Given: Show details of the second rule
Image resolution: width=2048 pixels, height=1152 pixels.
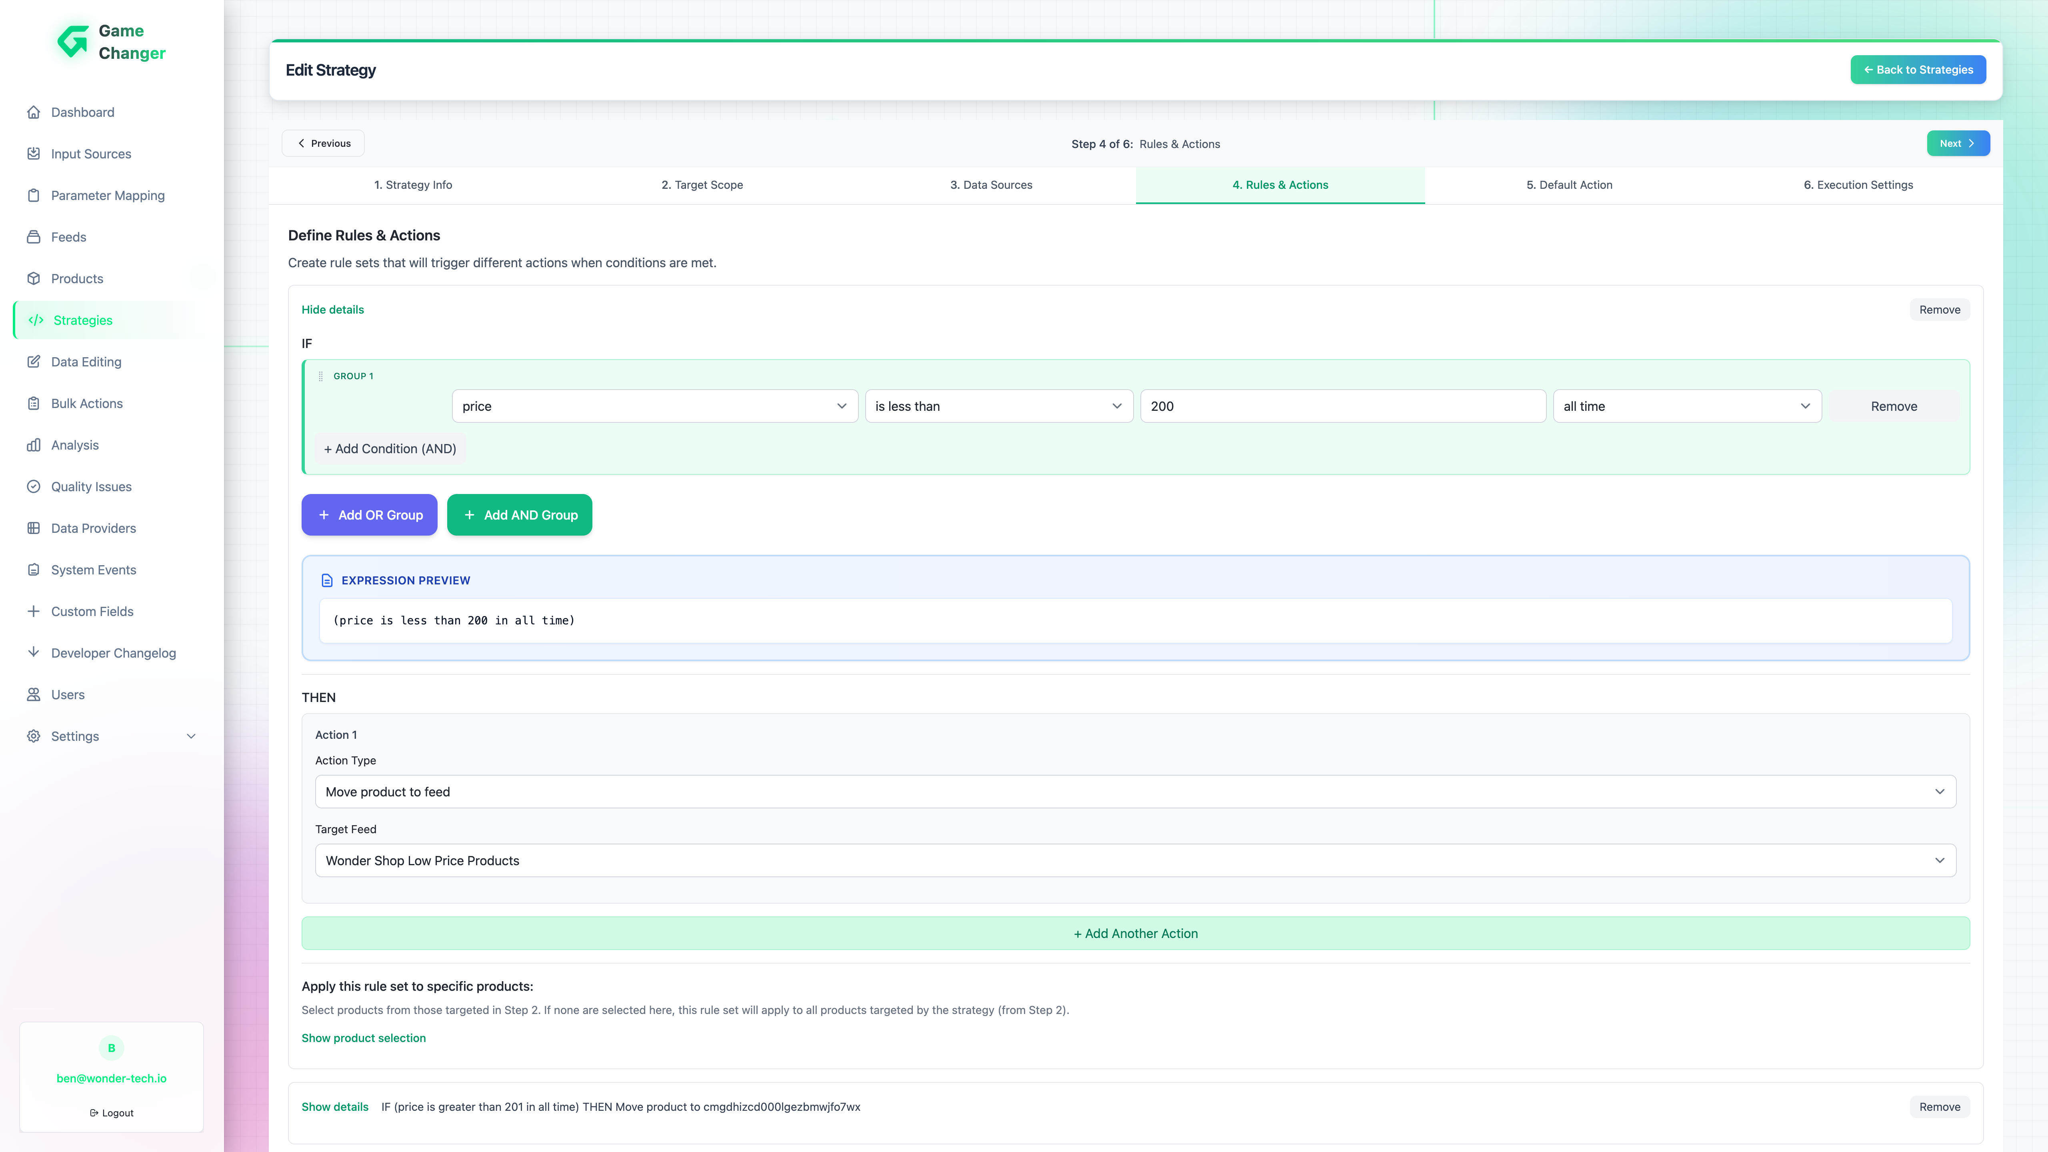Looking at the screenshot, I should pos(335,1107).
